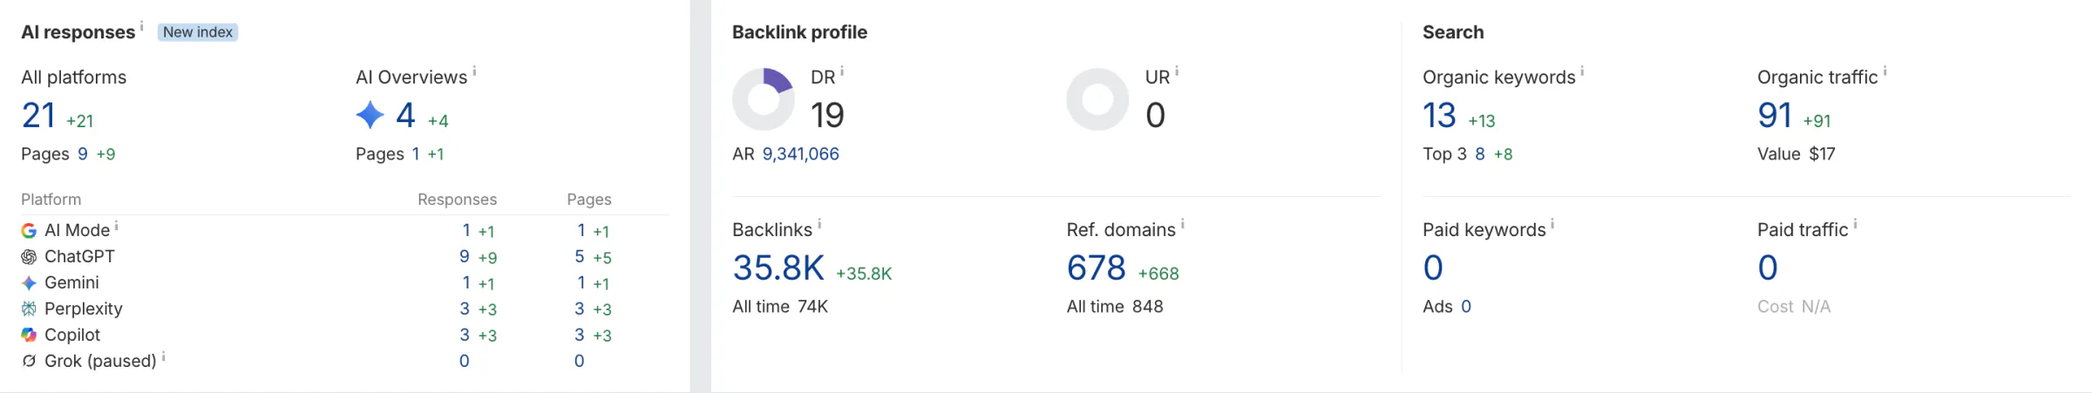2092x393 pixels.
Task: Open the info tooltip beside DR
Action: pyautogui.click(x=842, y=71)
